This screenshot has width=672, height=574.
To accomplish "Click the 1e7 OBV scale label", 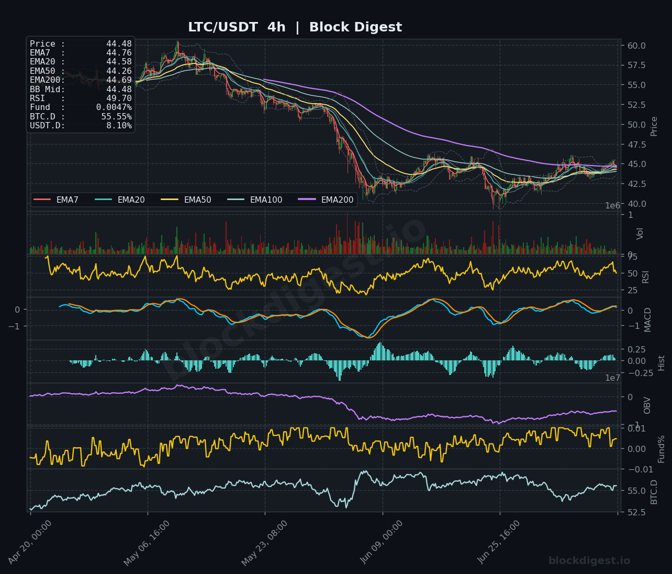I will tap(613, 378).
